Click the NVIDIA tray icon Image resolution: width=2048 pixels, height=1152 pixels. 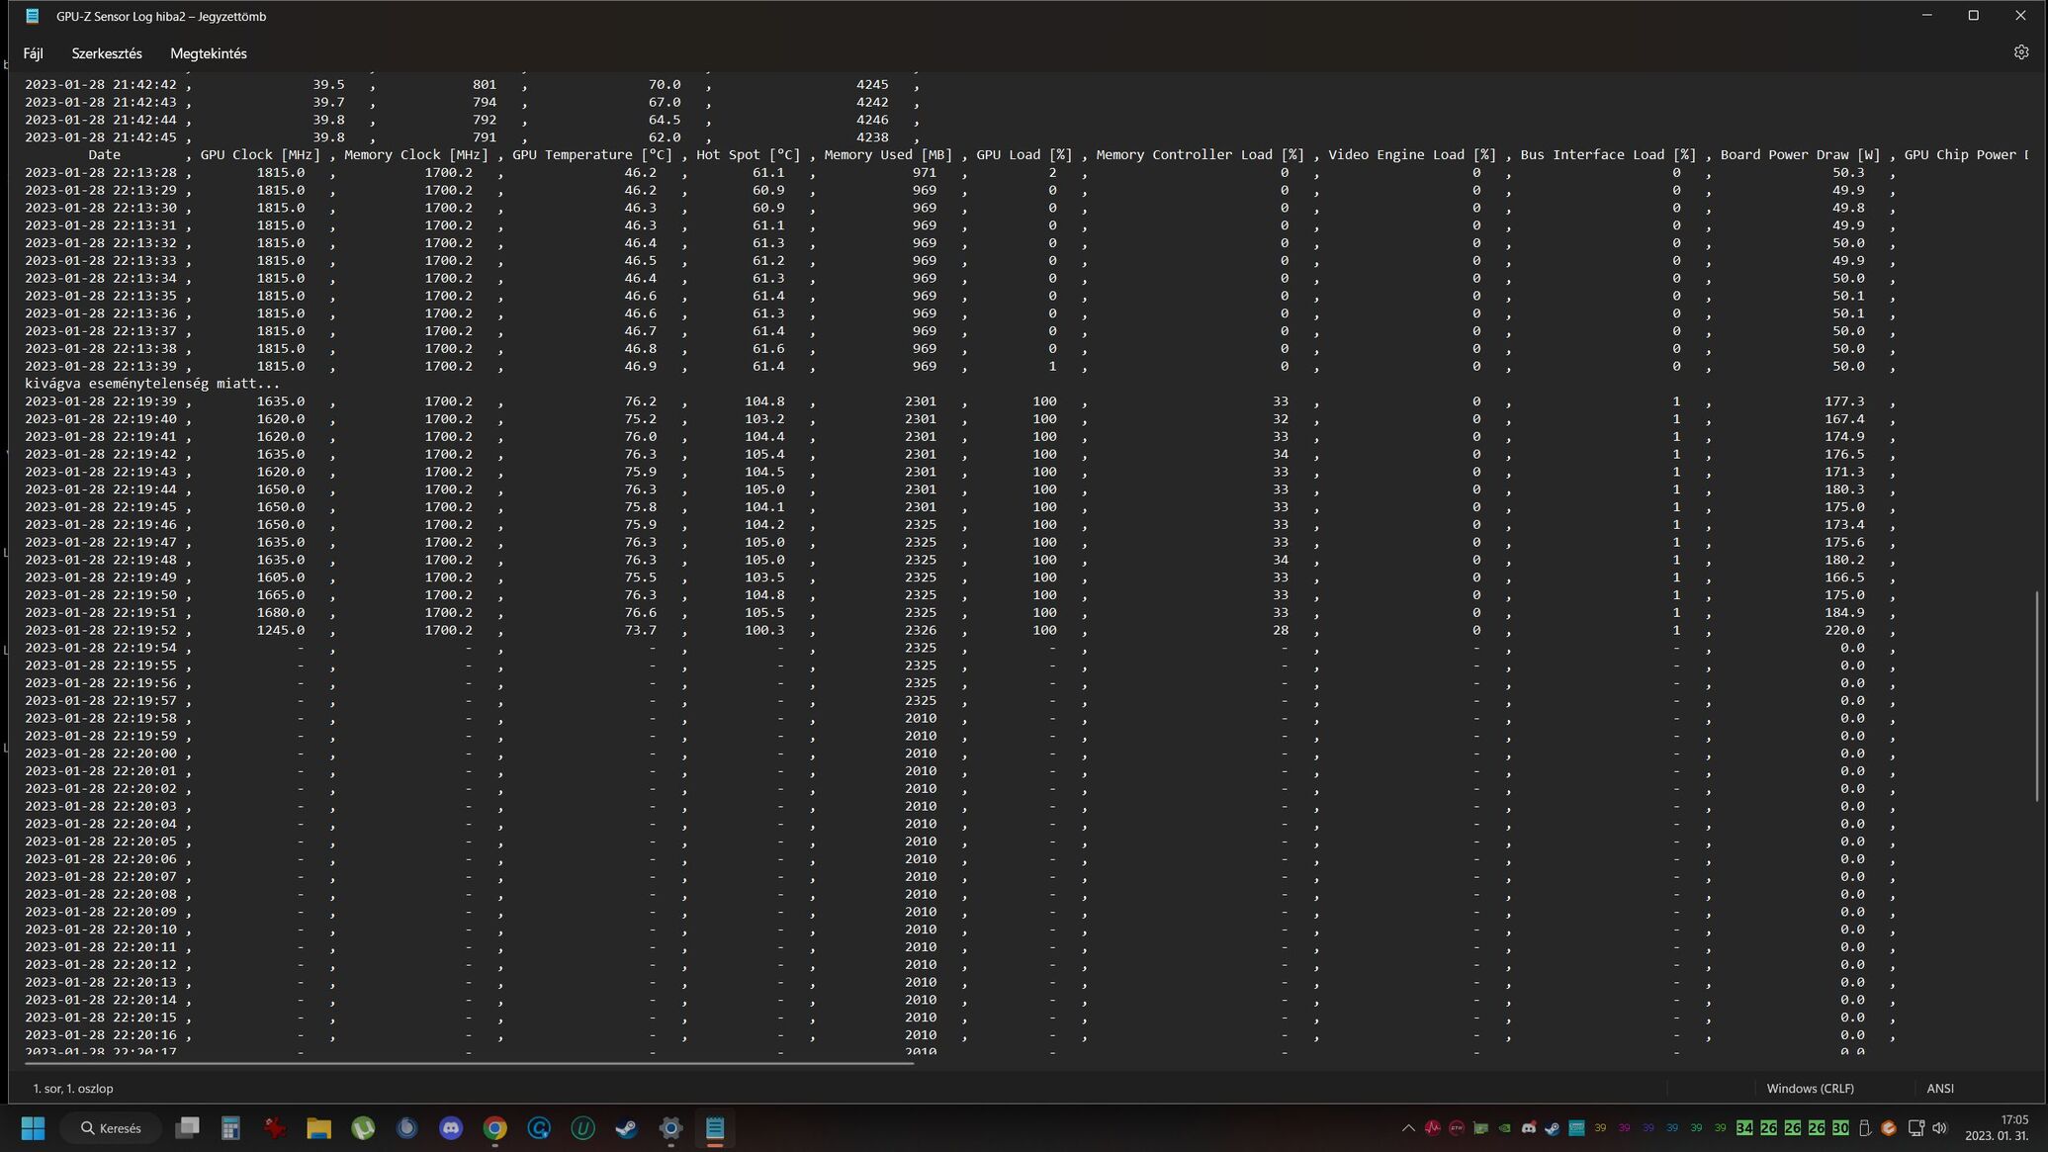coord(1504,1127)
